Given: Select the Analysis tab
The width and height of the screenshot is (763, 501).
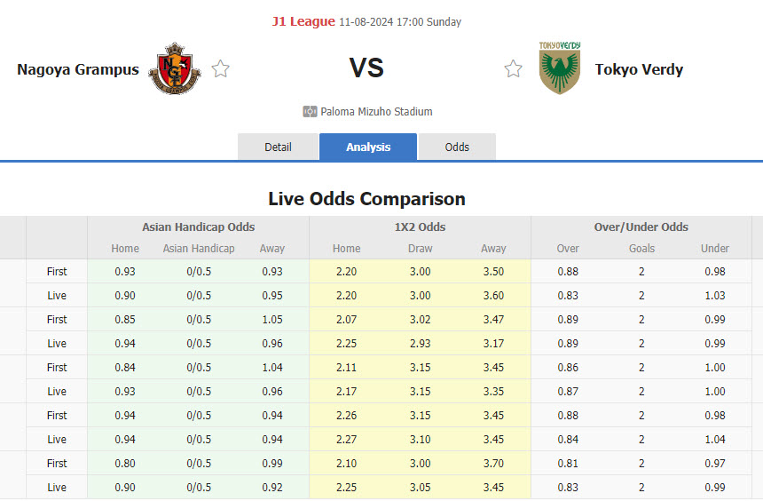Looking at the screenshot, I should click(368, 147).
